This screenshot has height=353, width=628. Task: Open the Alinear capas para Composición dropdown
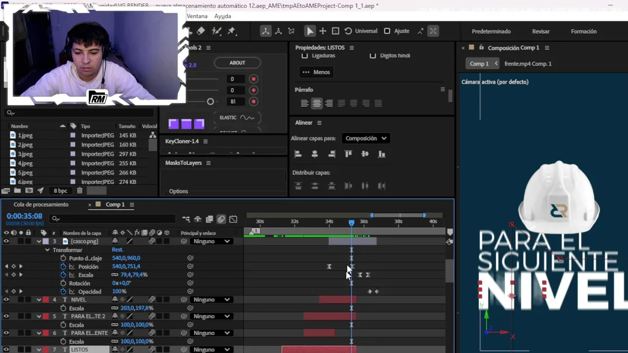point(366,138)
